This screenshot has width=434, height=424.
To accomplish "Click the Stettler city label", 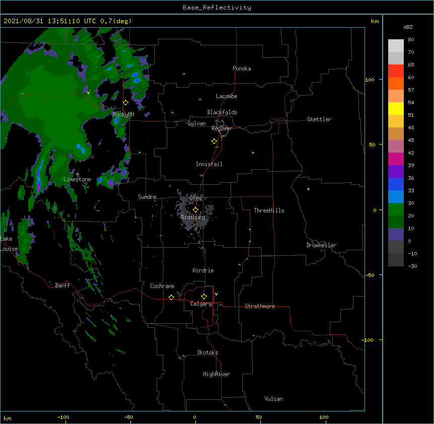I will [319, 119].
